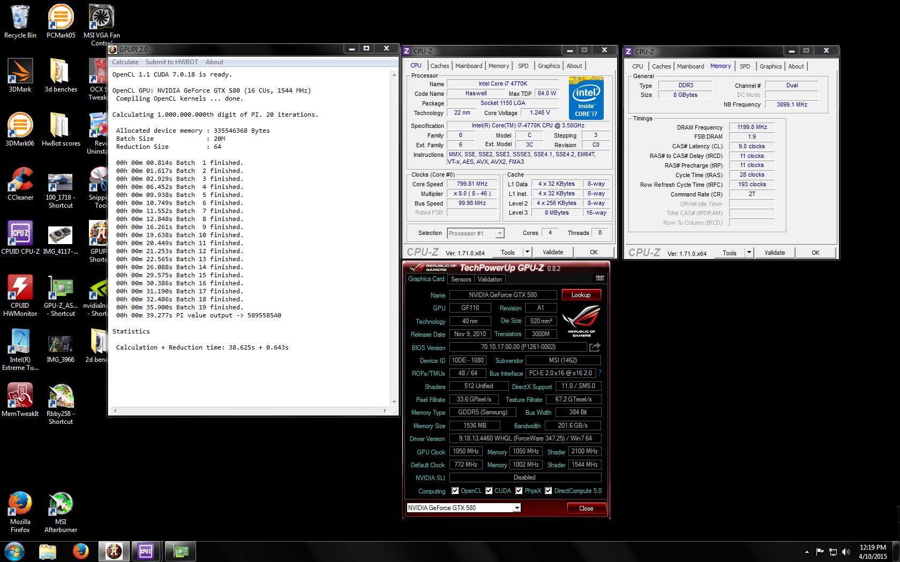Open Submit to HWBOT menu
This screenshot has height=562, width=900.
(x=171, y=62)
